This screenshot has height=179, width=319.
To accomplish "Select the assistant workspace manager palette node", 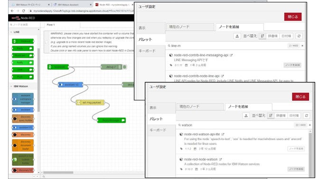I will [23, 99].
